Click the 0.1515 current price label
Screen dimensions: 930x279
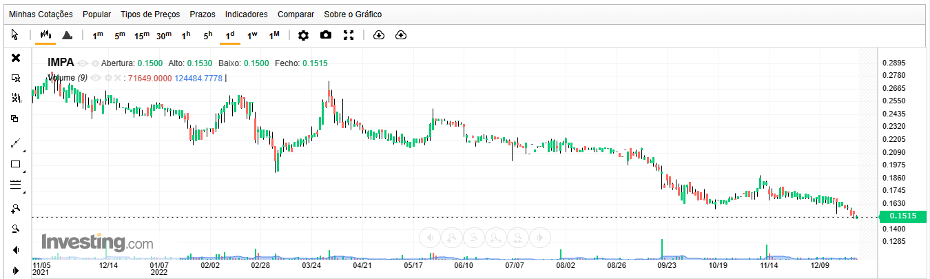pyautogui.click(x=902, y=216)
